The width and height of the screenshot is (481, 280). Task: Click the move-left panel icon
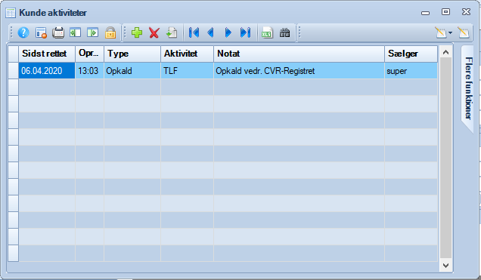pos(75,32)
